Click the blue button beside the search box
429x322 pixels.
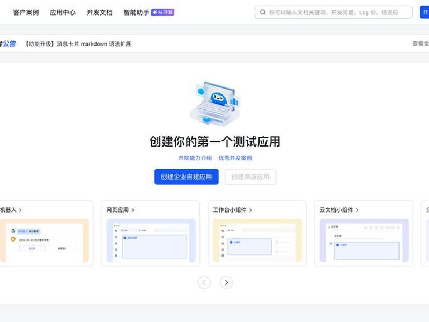[425, 12]
